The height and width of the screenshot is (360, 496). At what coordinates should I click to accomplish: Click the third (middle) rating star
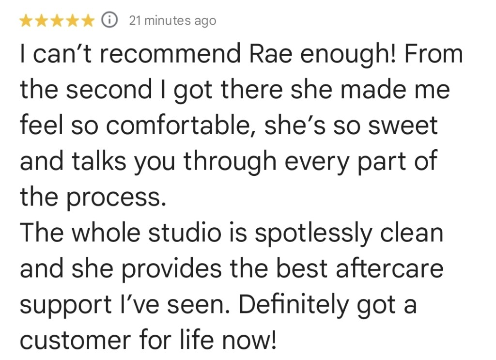coord(57,20)
